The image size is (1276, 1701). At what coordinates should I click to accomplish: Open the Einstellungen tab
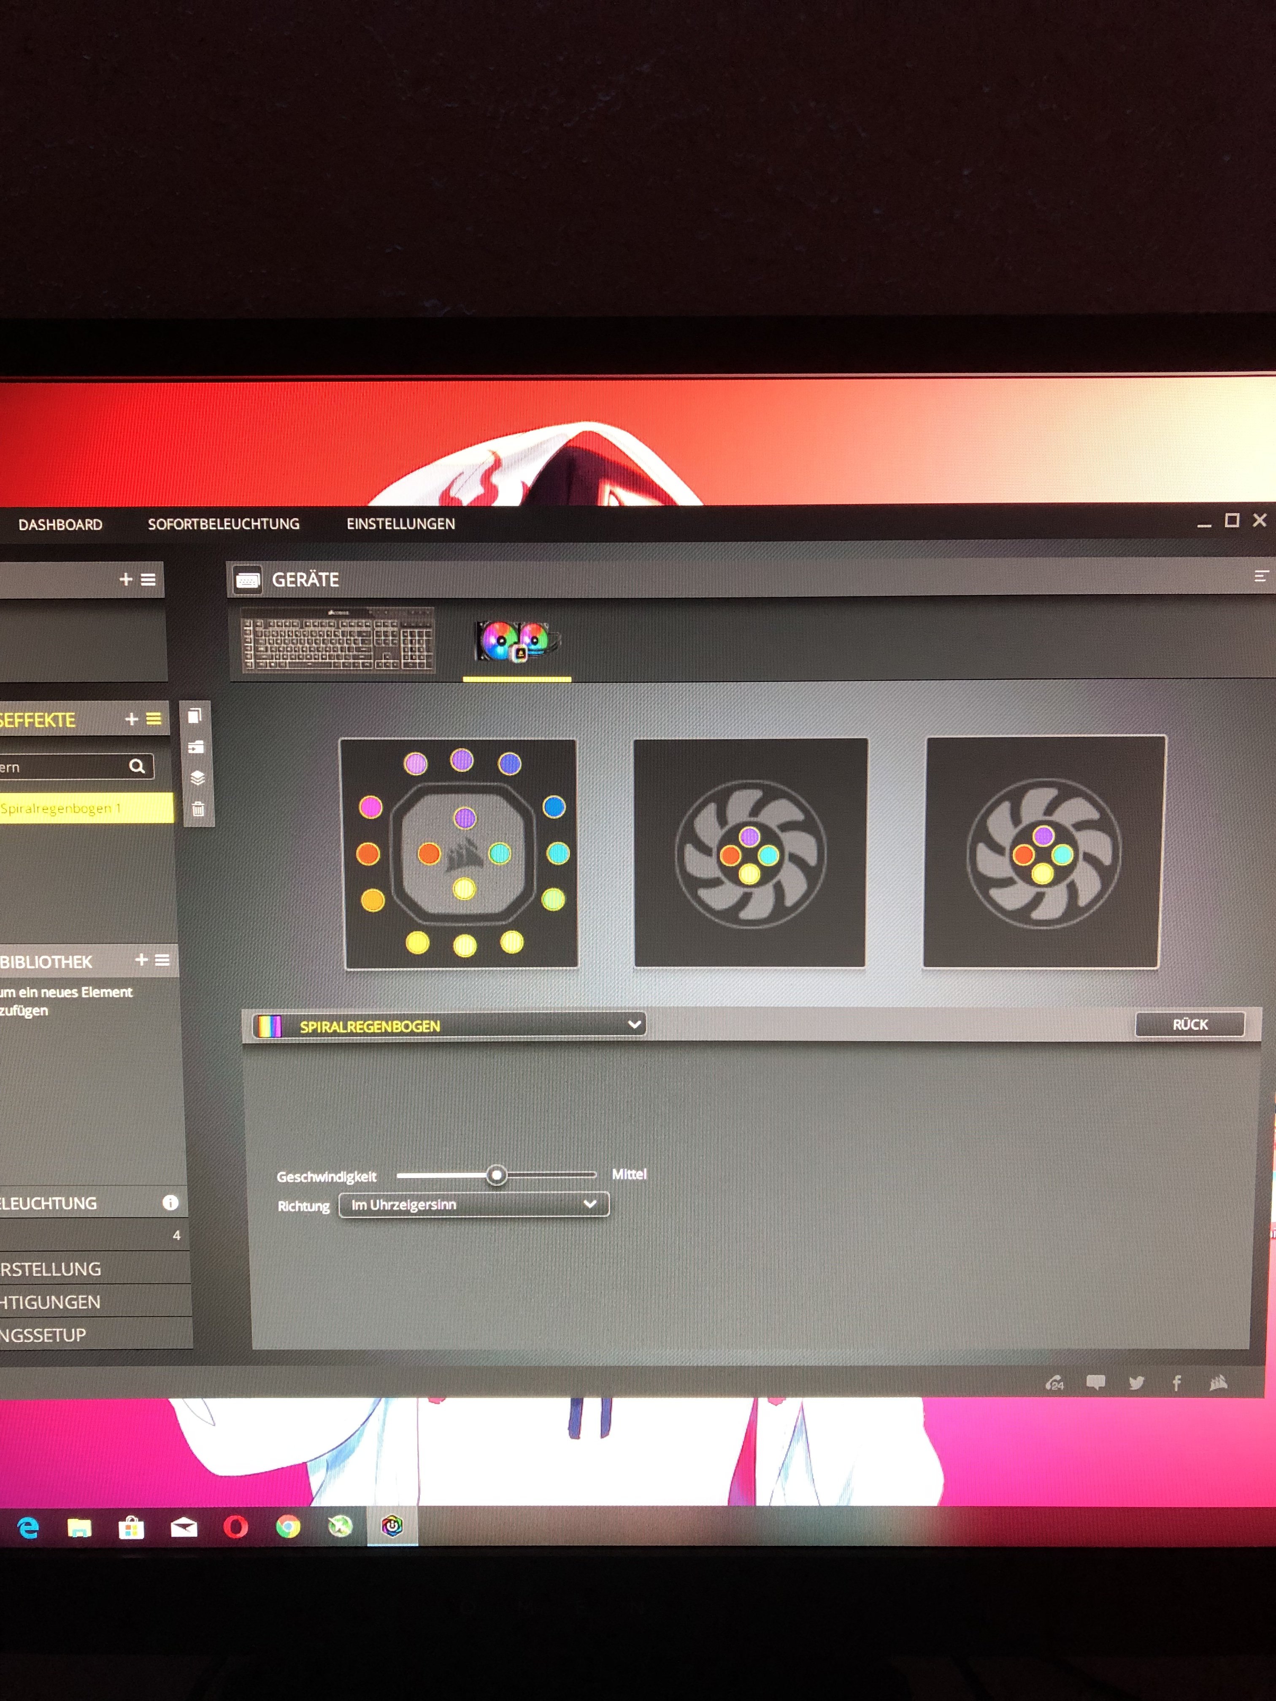pyautogui.click(x=401, y=524)
